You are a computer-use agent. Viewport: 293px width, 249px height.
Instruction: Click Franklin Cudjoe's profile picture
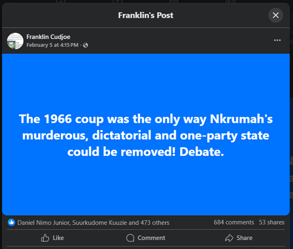pyautogui.click(x=15, y=41)
